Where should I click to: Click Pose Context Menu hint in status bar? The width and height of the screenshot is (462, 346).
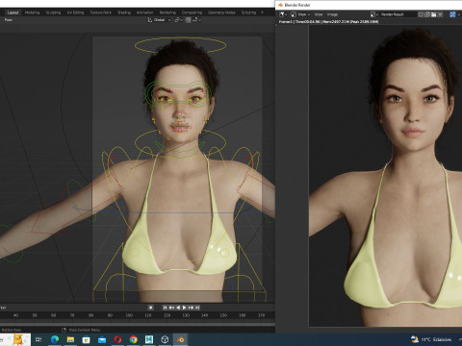click(85, 330)
